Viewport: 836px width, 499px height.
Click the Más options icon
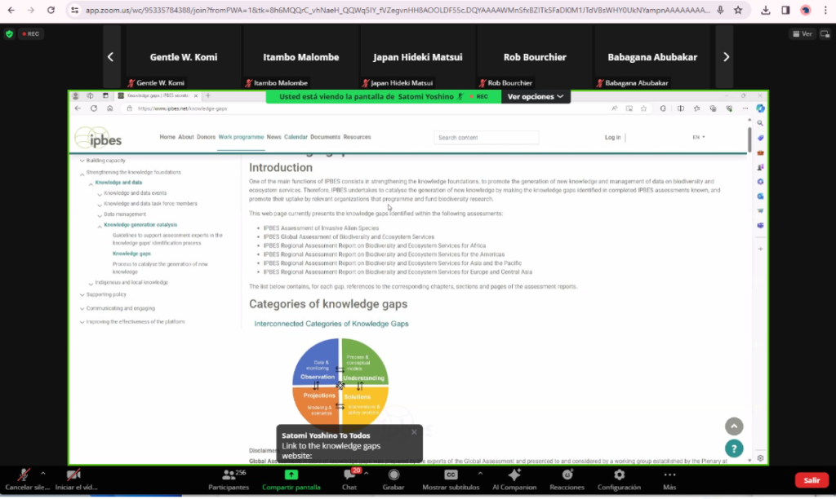click(669, 475)
